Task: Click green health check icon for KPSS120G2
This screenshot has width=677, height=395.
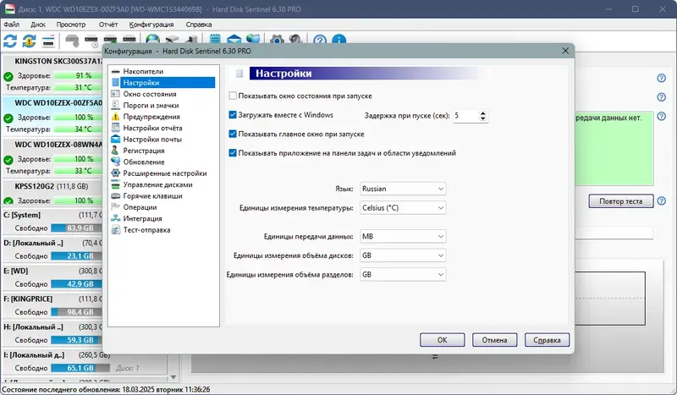Action: 8,200
